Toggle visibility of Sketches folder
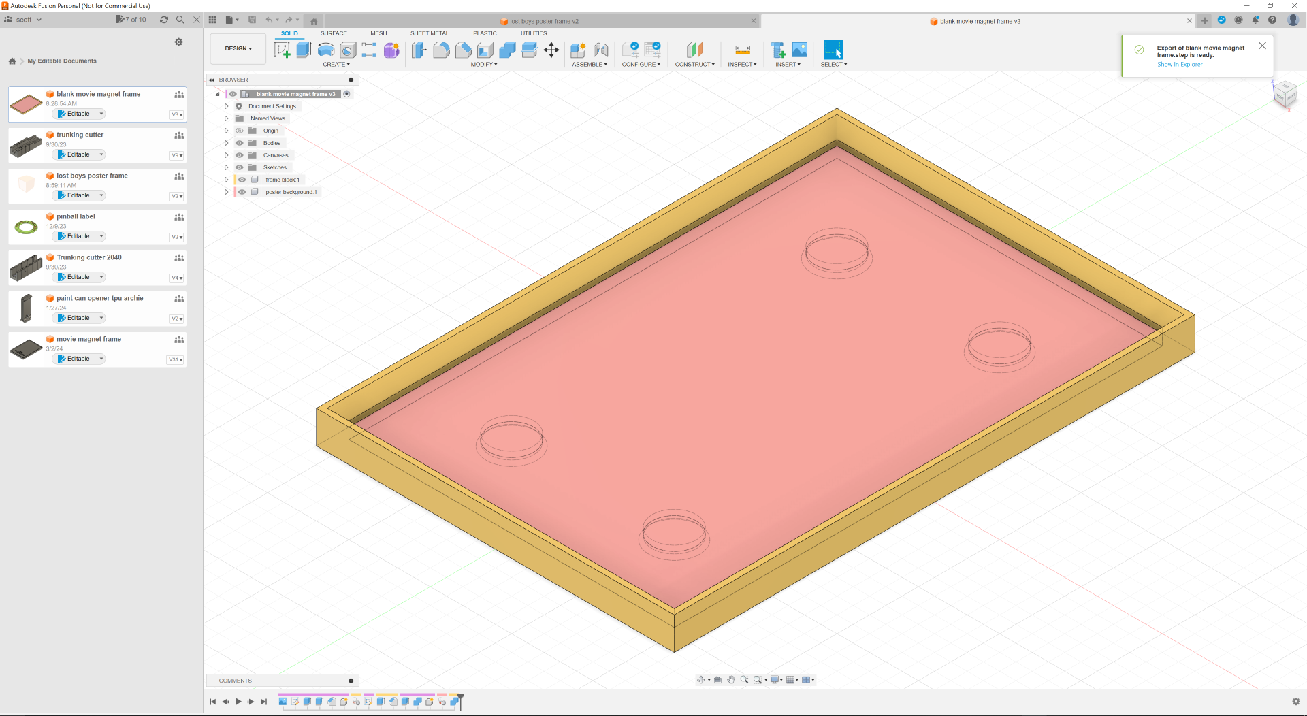 pos(240,167)
